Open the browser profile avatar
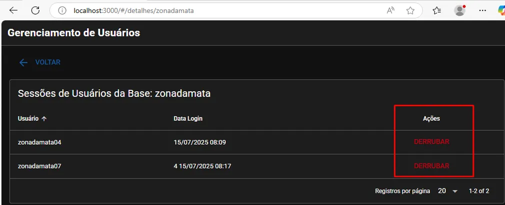Screen dimensions: 505x205 pyautogui.click(x=459, y=10)
